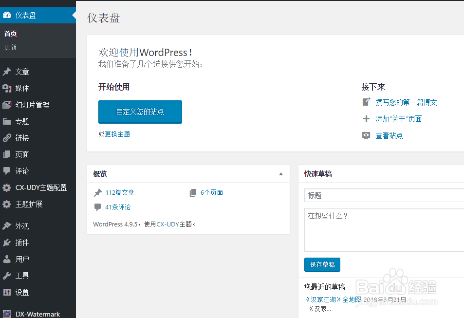Click the 在想些什么？ text area
Image resolution: width=464 pixels, height=318 pixels.
(x=384, y=230)
